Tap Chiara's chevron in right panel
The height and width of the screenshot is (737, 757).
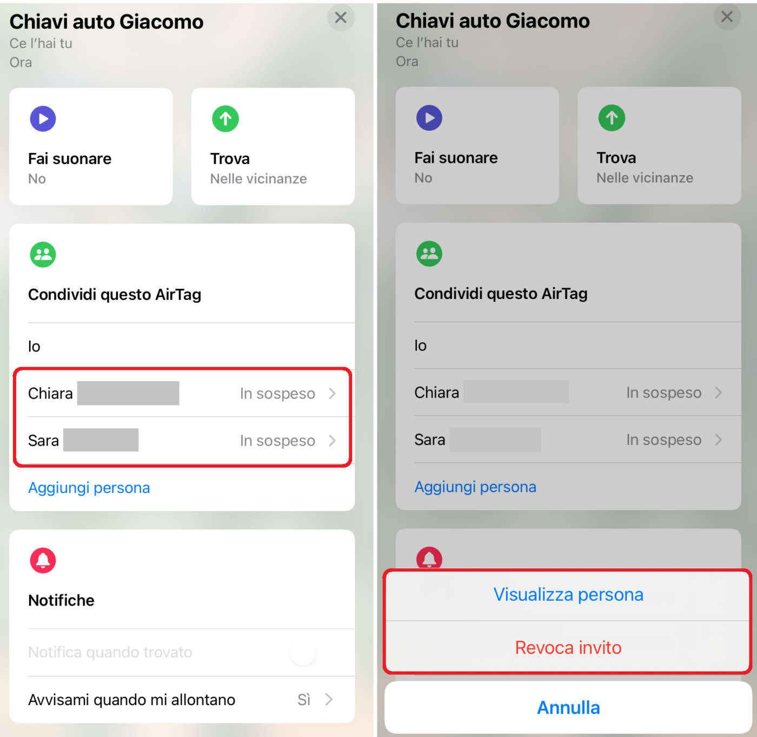click(x=718, y=393)
